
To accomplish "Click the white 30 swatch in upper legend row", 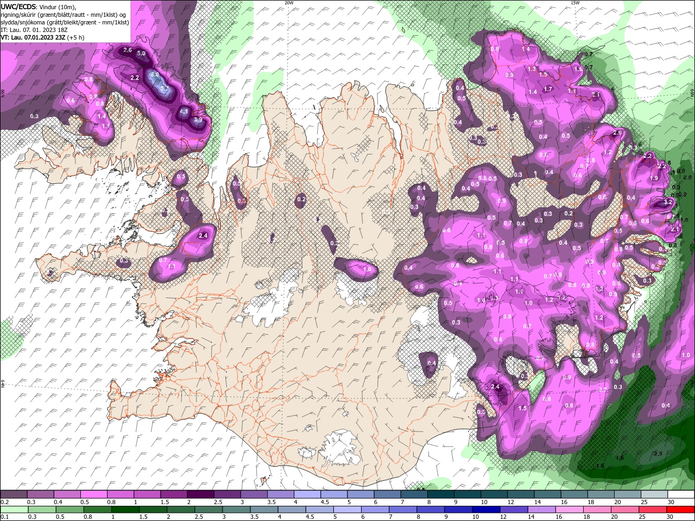I will [681, 494].
